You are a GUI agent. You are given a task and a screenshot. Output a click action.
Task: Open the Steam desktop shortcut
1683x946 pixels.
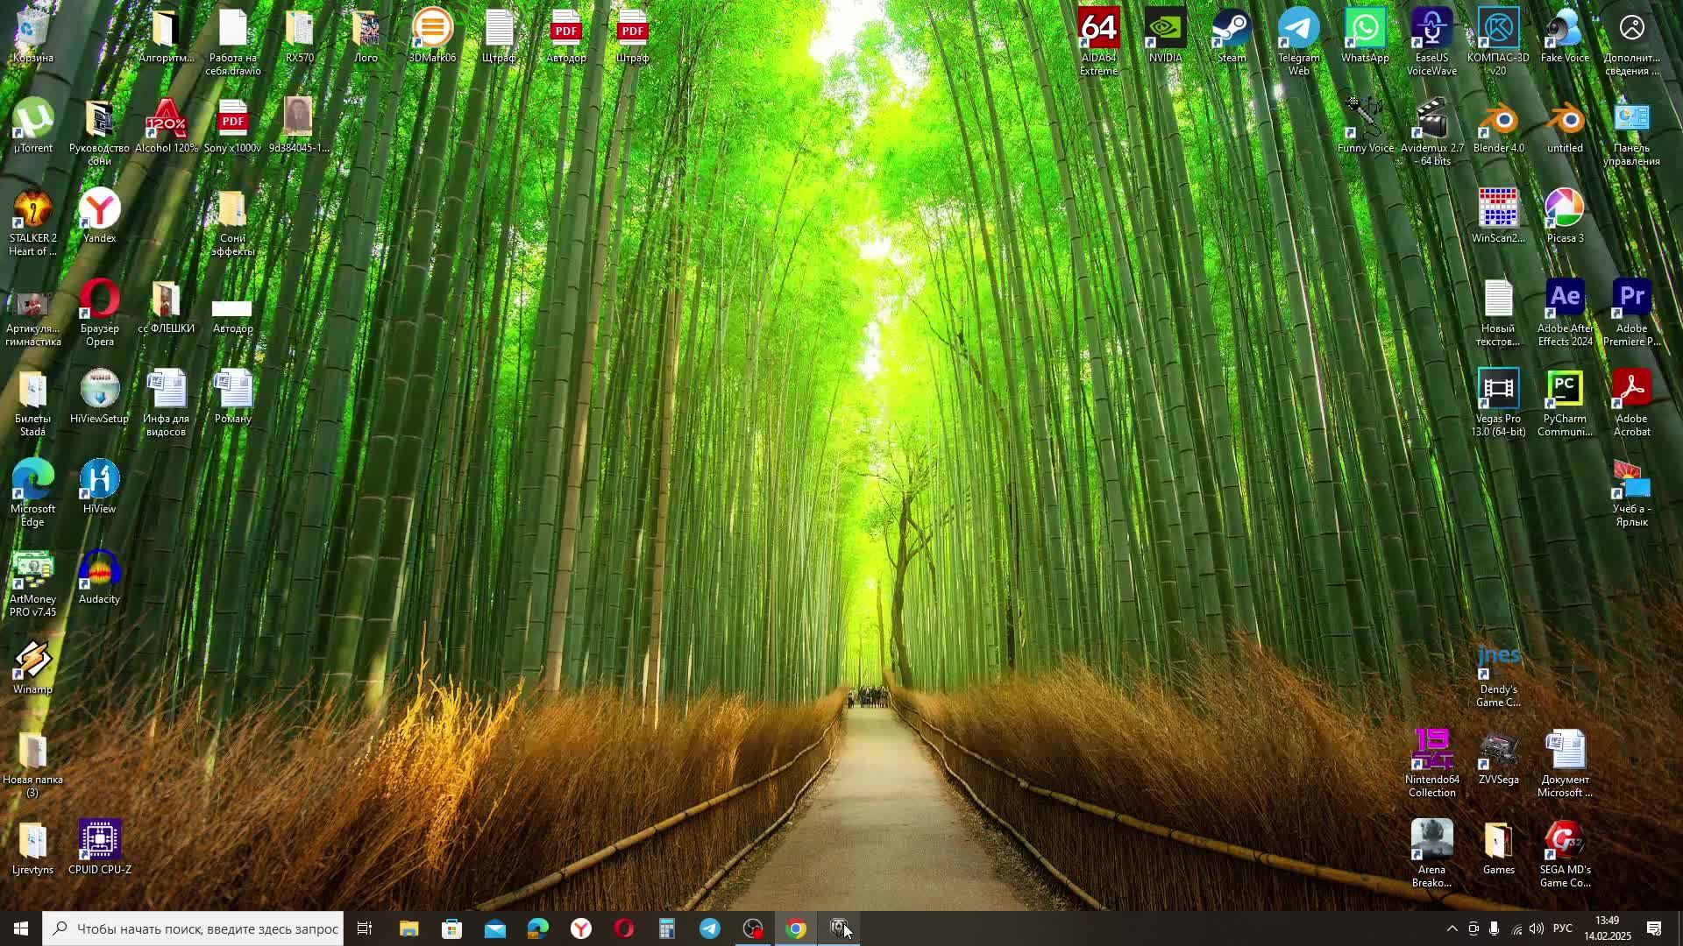1232,33
